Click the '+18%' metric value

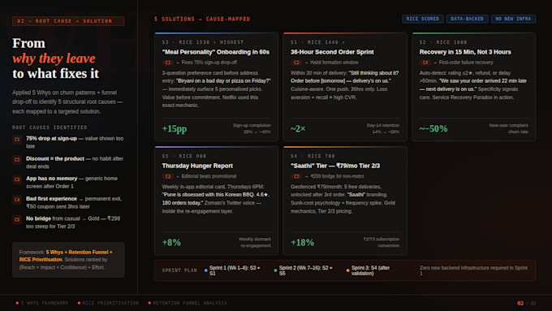[x=302, y=242]
